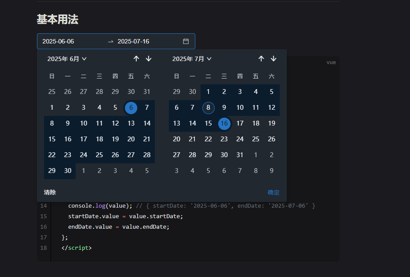Expand the 2025年 7月 month dropdown

point(192,59)
